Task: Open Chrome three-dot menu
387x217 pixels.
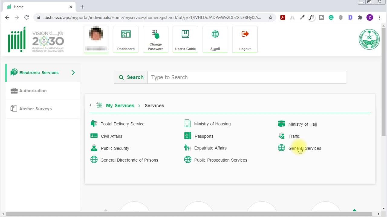Action: 380,17
